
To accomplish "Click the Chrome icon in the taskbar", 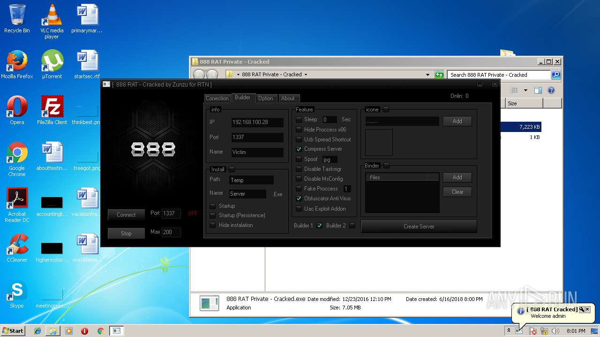I will coord(100,331).
